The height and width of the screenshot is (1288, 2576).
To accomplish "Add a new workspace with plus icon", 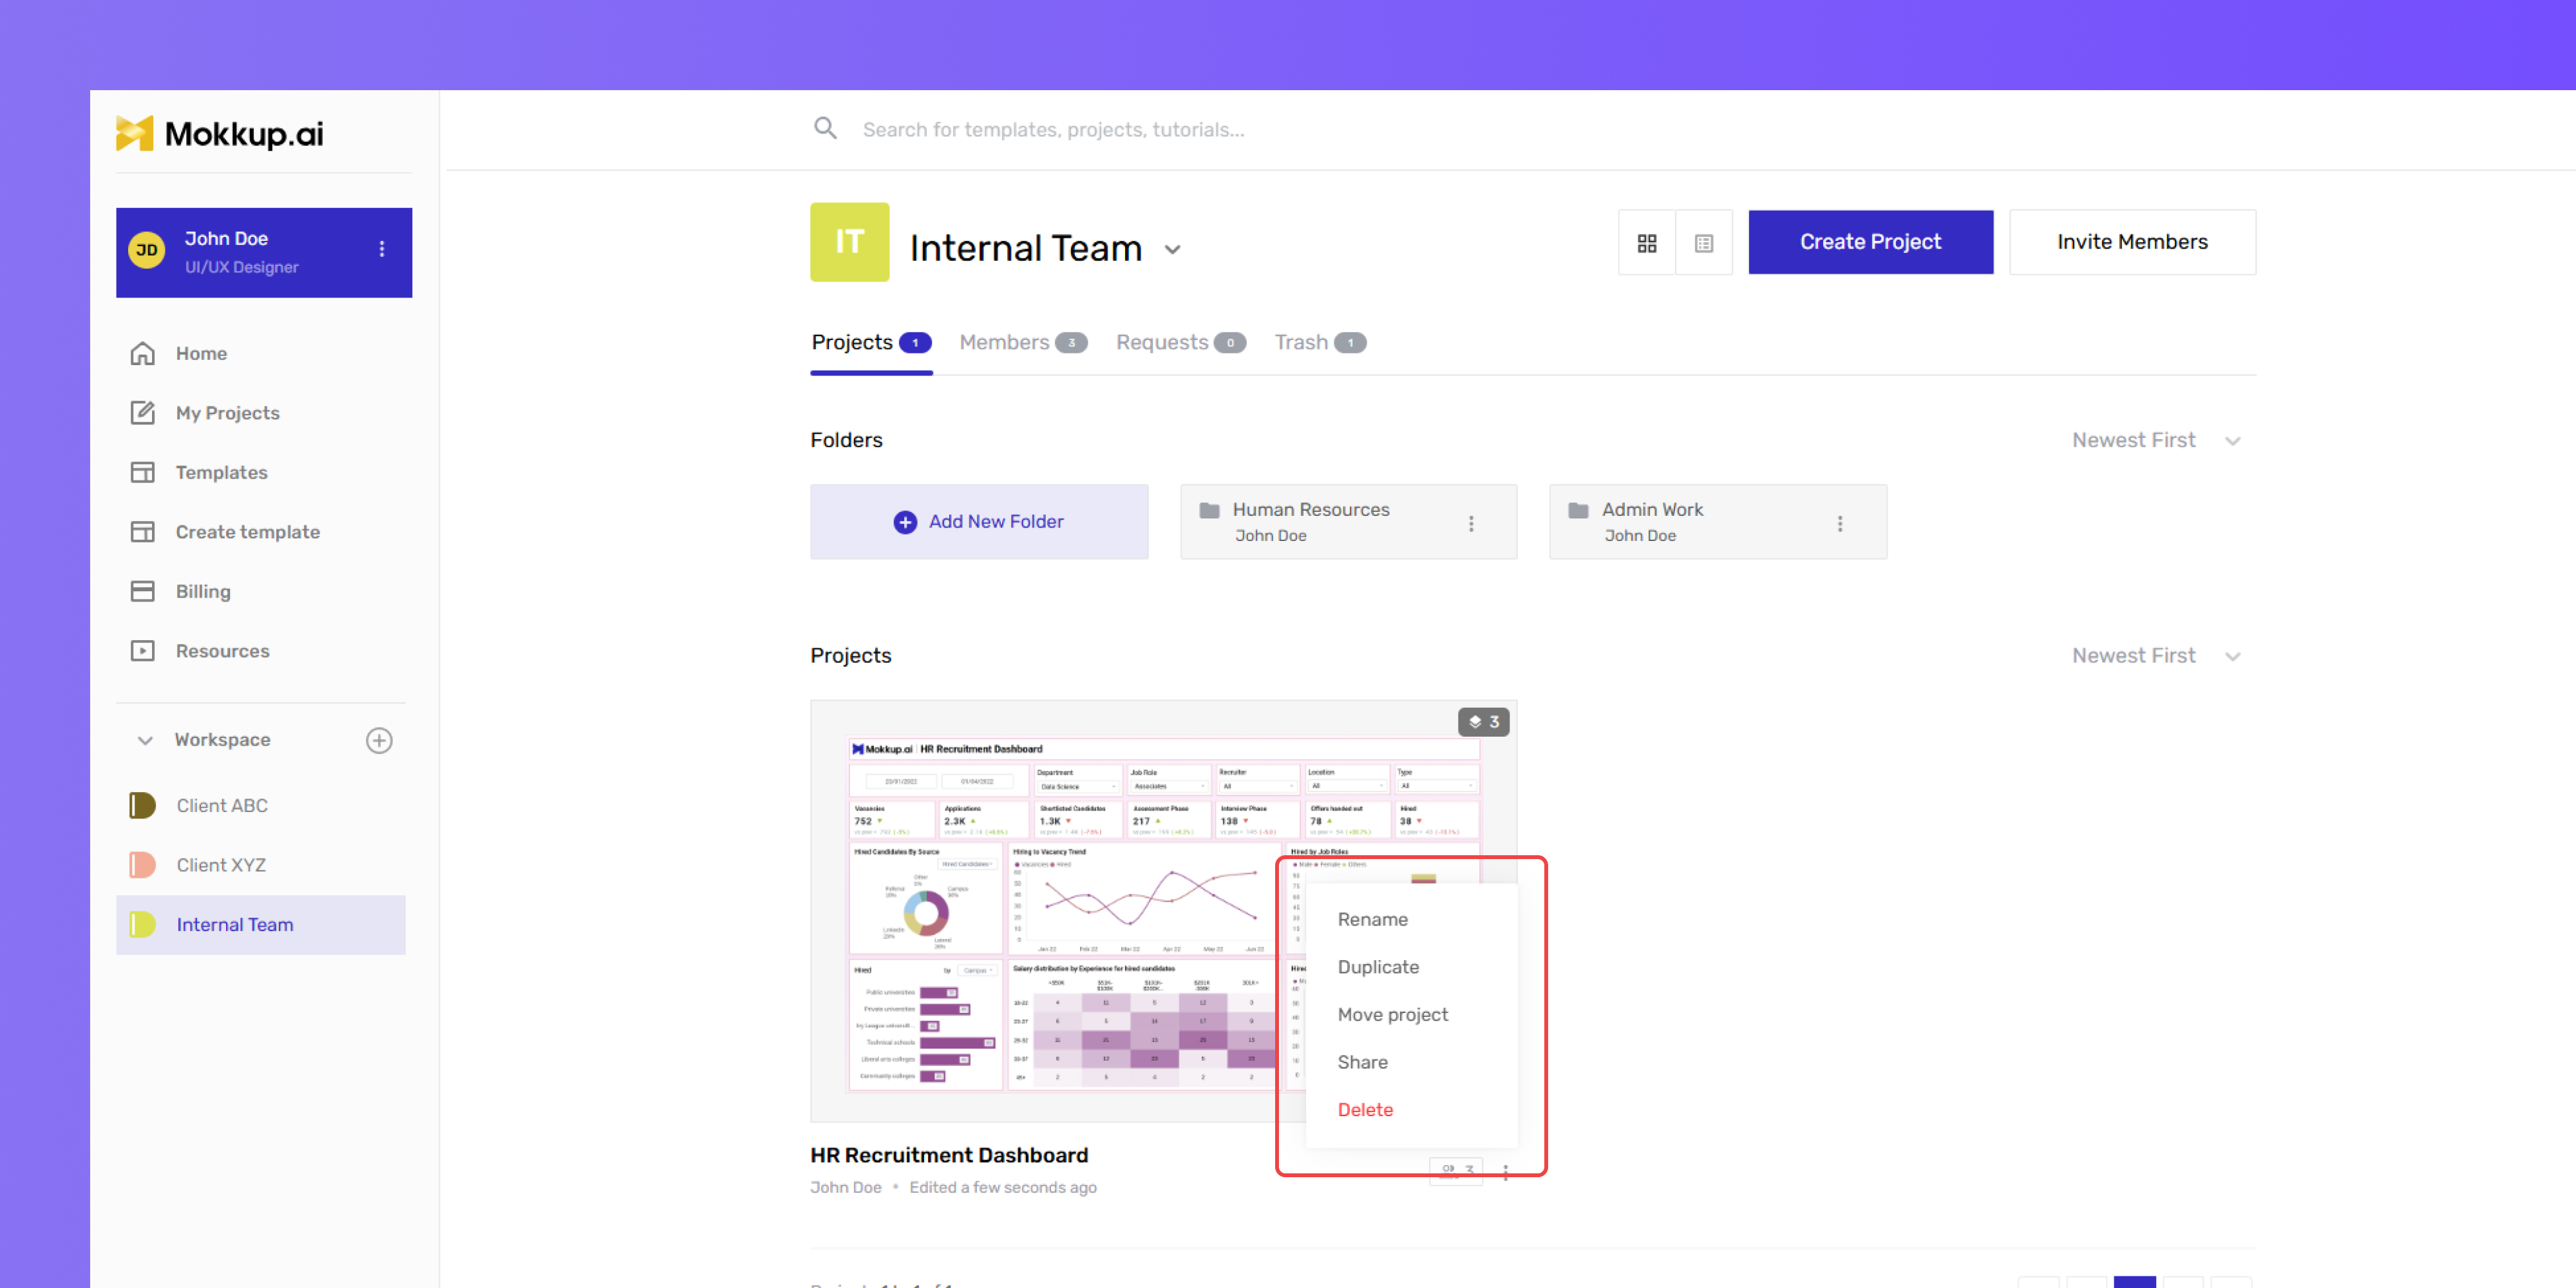I will coord(379,740).
